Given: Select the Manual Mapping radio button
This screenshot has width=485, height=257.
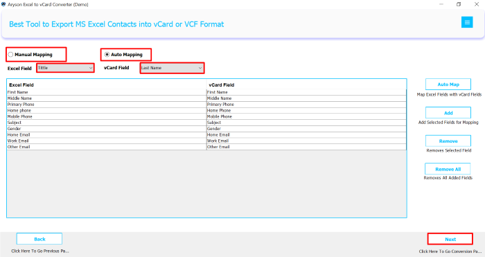Looking at the screenshot, I should pos(10,55).
